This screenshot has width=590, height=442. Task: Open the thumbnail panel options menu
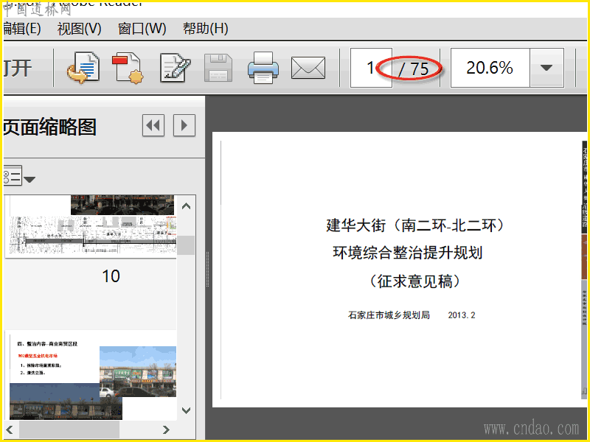(x=19, y=175)
